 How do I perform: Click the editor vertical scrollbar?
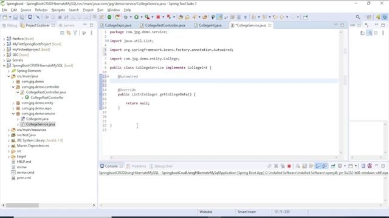click(x=341, y=92)
